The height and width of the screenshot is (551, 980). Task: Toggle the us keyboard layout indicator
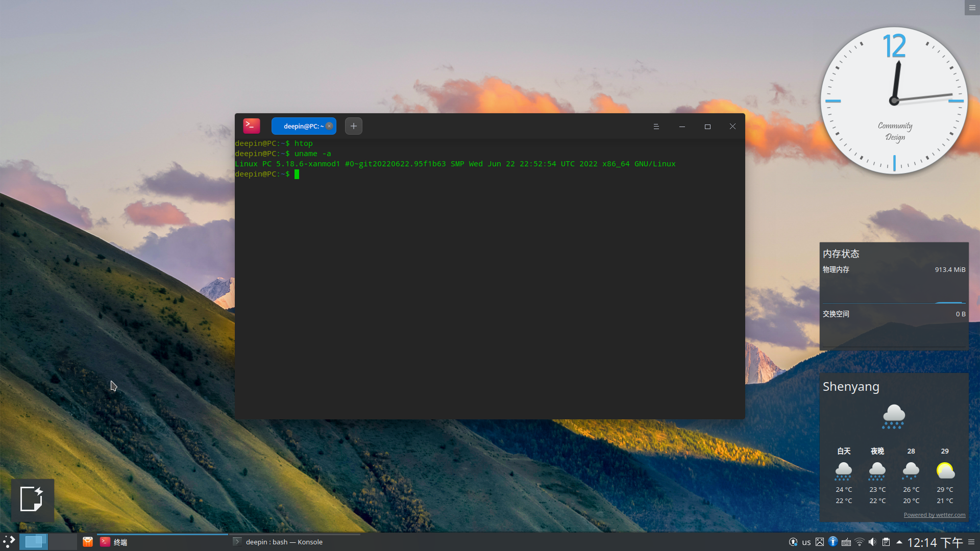(x=806, y=542)
